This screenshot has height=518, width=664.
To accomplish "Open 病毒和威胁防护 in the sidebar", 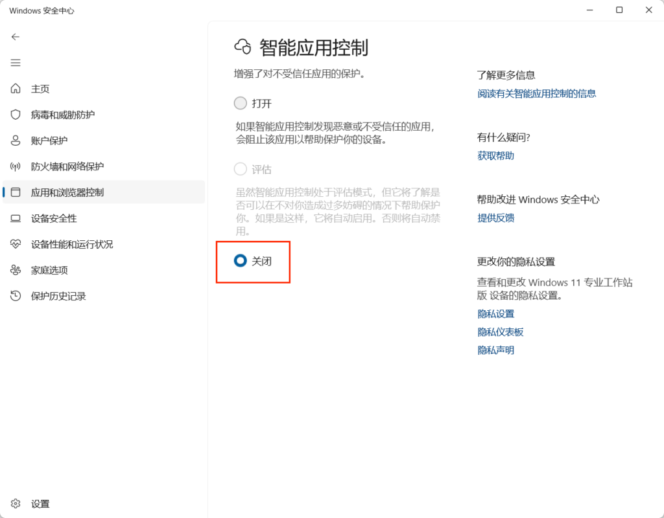I will pyautogui.click(x=104, y=115).
